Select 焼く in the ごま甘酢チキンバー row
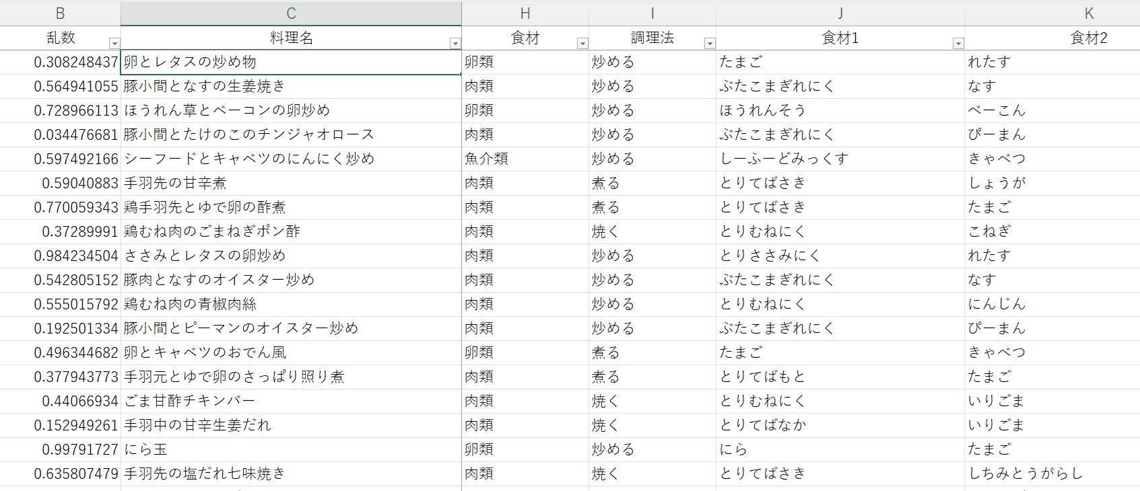 (x=652, y=402)
